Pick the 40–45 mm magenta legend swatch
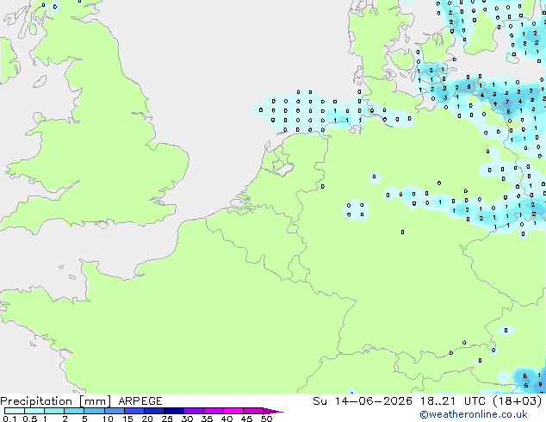This screenshot has width=546, height=422. coord(233,411)
